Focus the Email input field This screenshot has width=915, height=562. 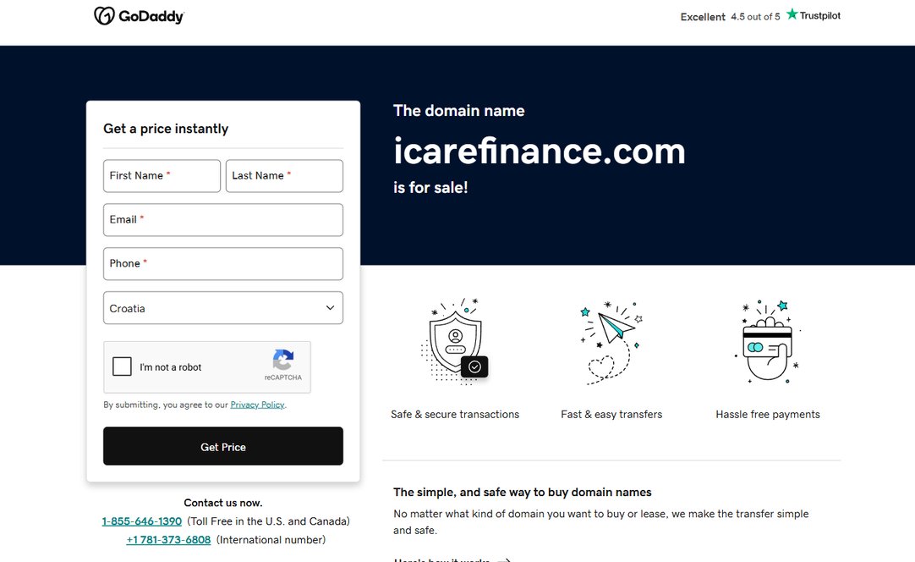coord(223,220)
